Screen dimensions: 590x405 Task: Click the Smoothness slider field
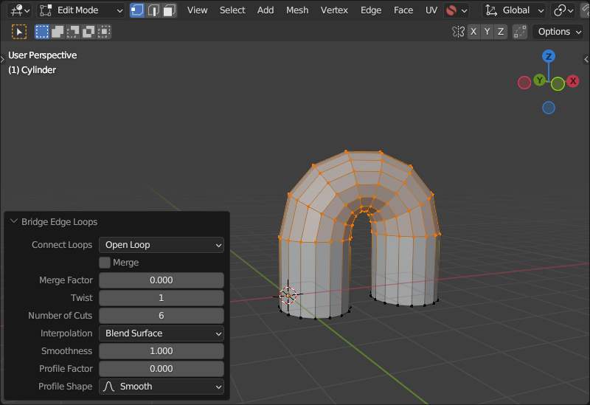pyautogui.click(x=162, y=351)
